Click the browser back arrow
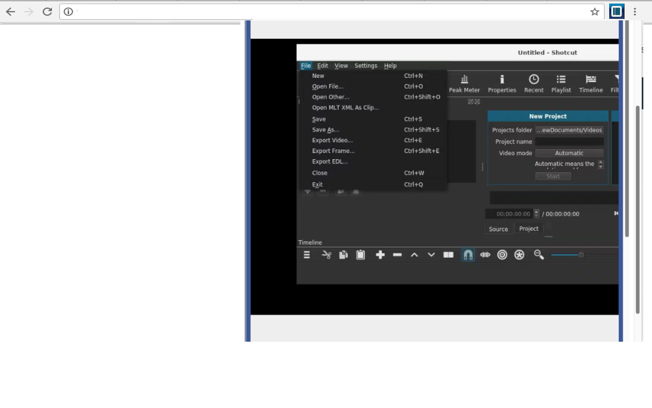The image size is (652, 408). pos(11,12)
